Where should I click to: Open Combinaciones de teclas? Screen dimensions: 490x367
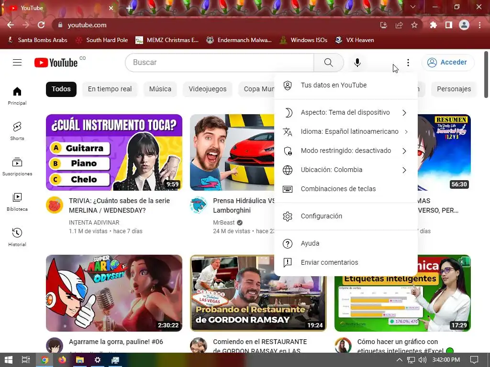pyautogui.click(x=346, y=189)
